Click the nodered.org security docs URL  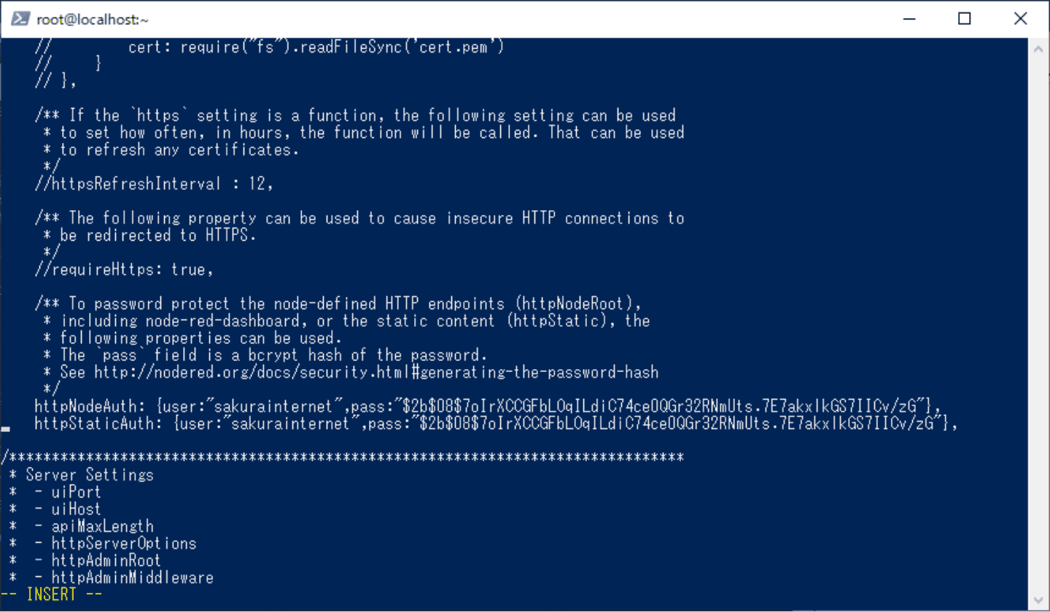[x=376, y=373]
